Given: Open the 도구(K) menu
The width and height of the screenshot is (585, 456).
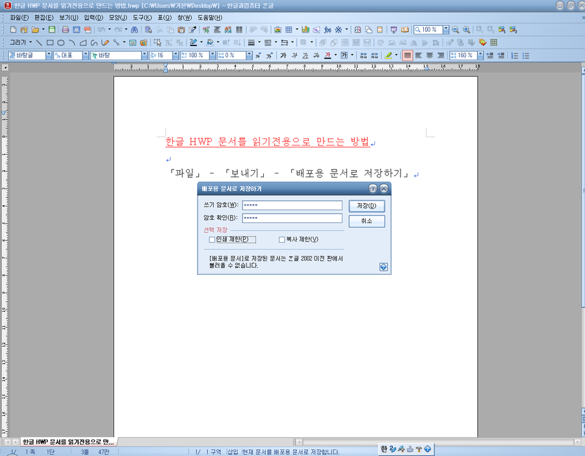Looking at the screenshot, I should [x=142, y=18].
